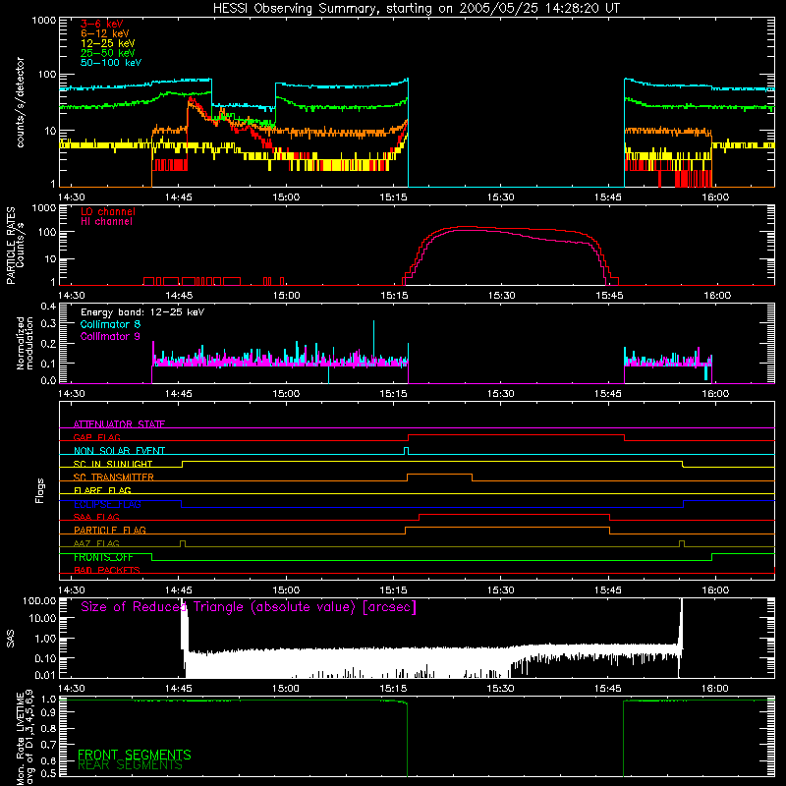Image resolution: width=786 pixels, height=786 pixels.
Task: Click the SC TRANSMITTER flag label
Action: click(x=114, y=477)
